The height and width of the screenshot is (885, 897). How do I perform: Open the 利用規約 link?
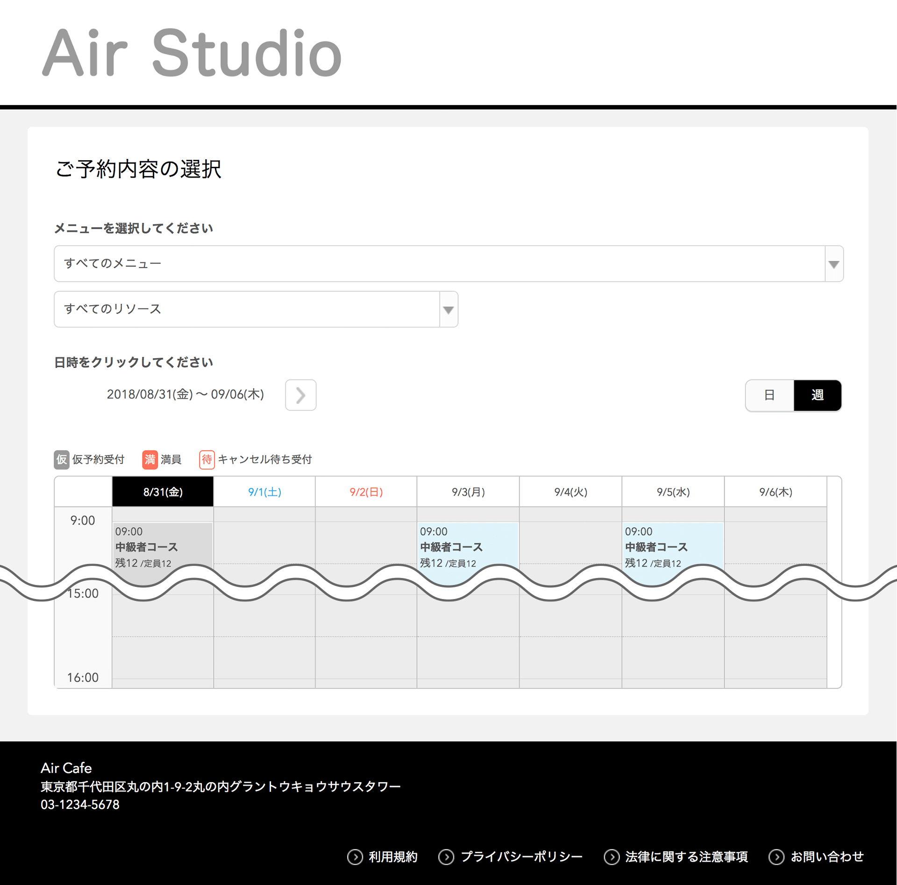click(393, 857)
